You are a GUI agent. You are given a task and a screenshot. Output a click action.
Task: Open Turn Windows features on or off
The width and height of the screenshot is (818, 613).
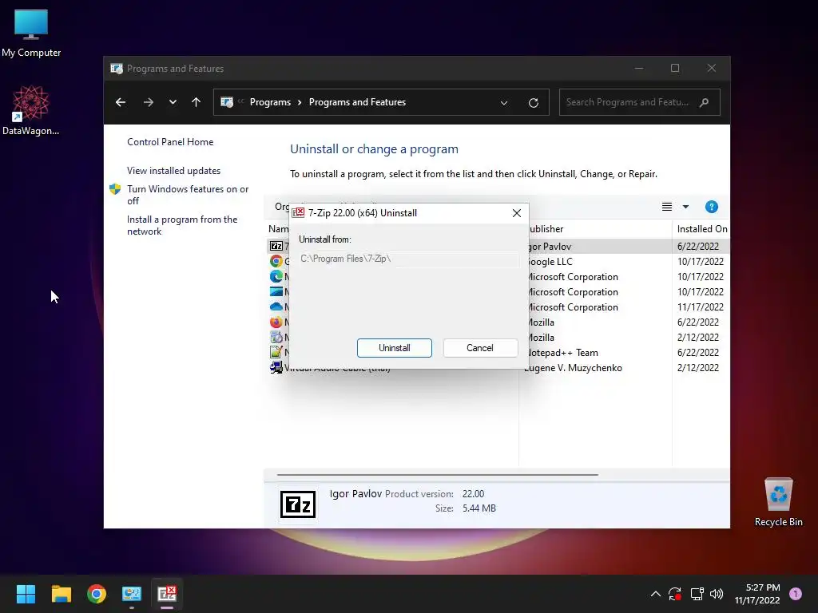point(188,195)
